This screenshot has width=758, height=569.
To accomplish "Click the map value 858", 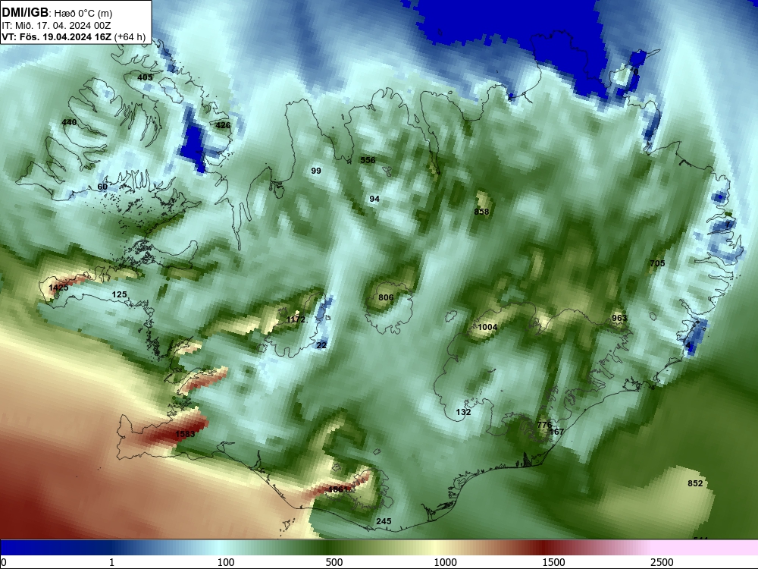I will pyautogui.click(x=481, y=212).
